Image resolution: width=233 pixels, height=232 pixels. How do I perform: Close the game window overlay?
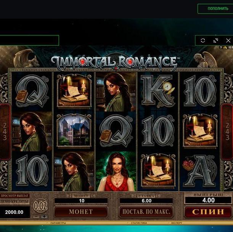(228, 40)
